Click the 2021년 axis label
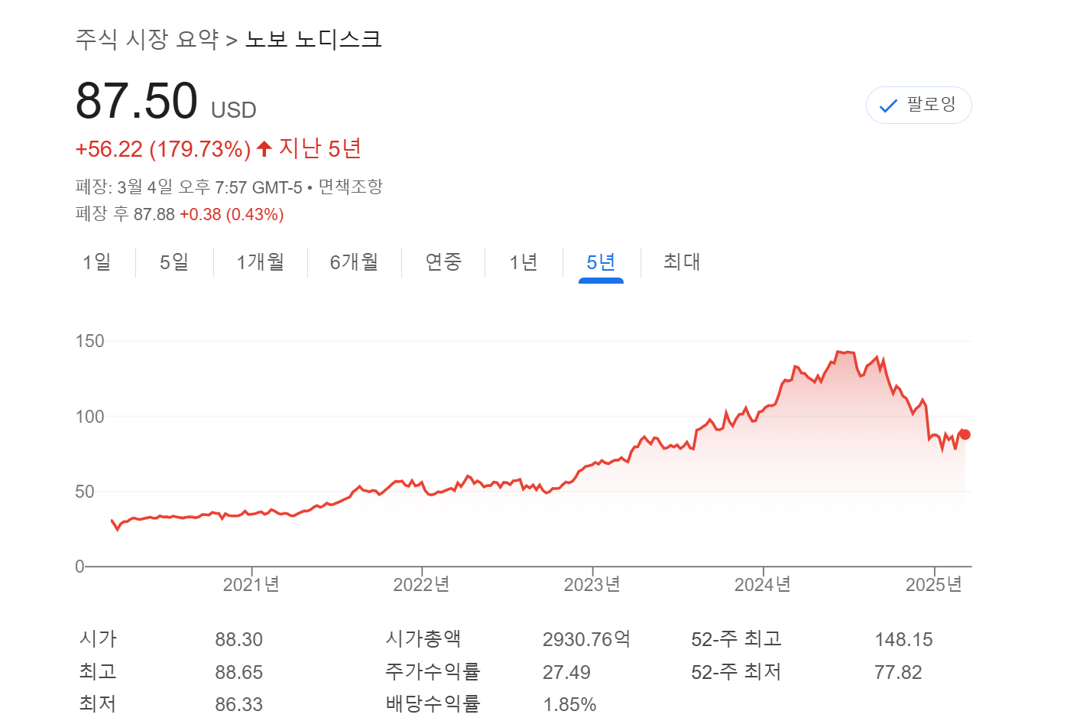 pyautogui.click(x=251, y=585)
